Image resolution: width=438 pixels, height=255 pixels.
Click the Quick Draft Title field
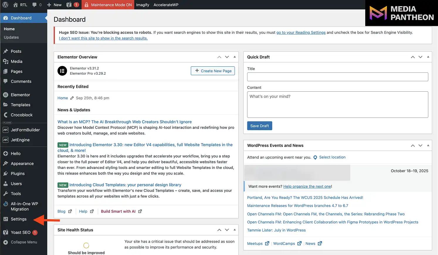338,77
